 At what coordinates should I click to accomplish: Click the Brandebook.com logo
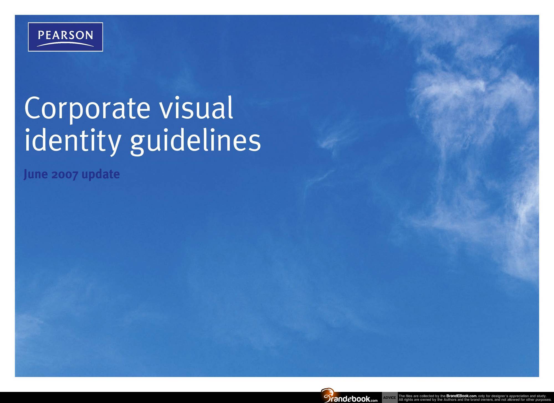[349, 396]
